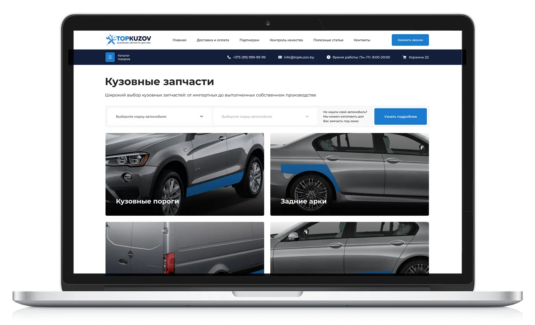
Task: Open the Контакты page
Action: pos(362,40)
